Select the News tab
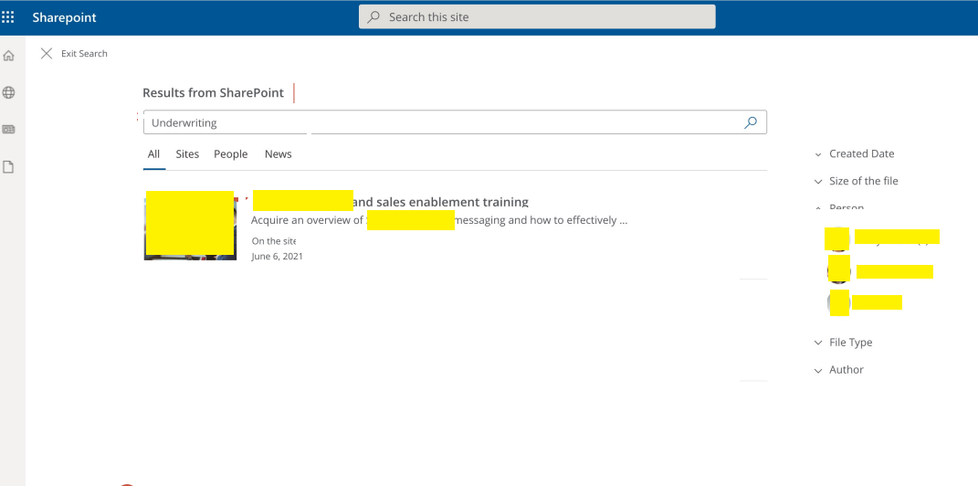 point(279,154)
